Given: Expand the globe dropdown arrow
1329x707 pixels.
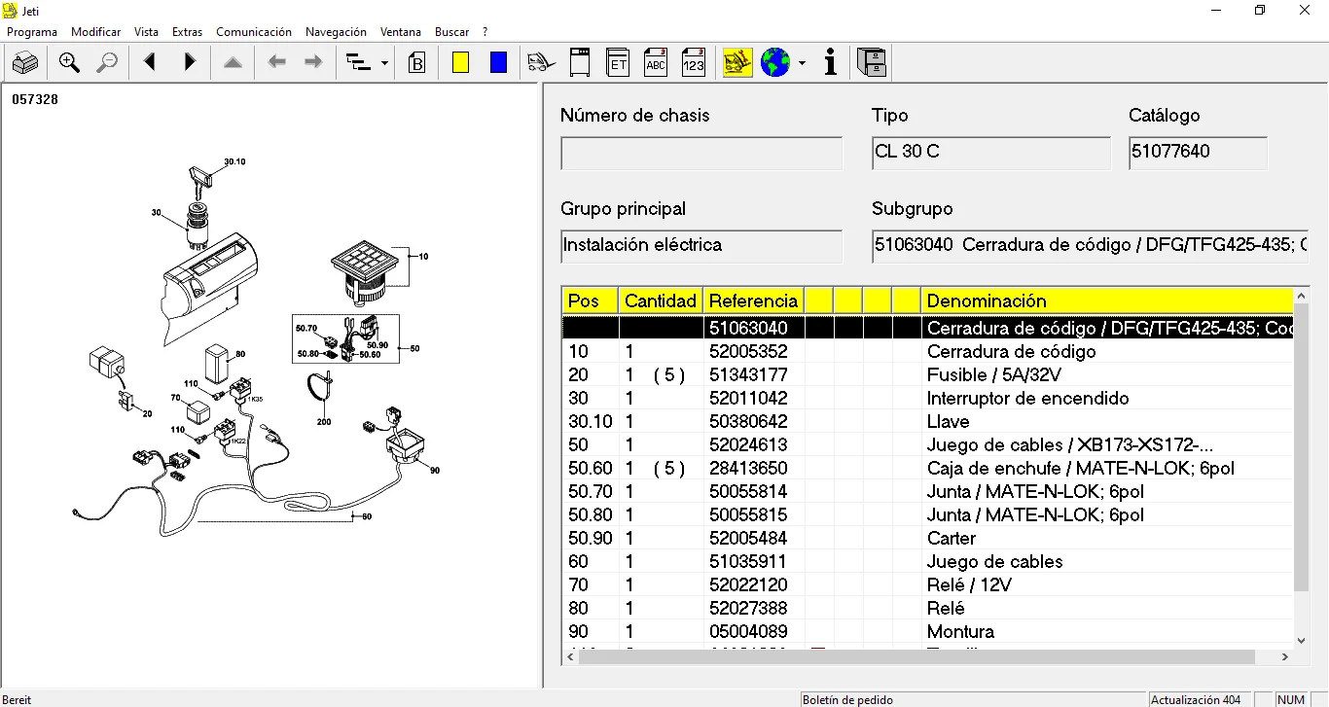Looking at the screenshot, I should pyautogui.click(x=802, y=63).
